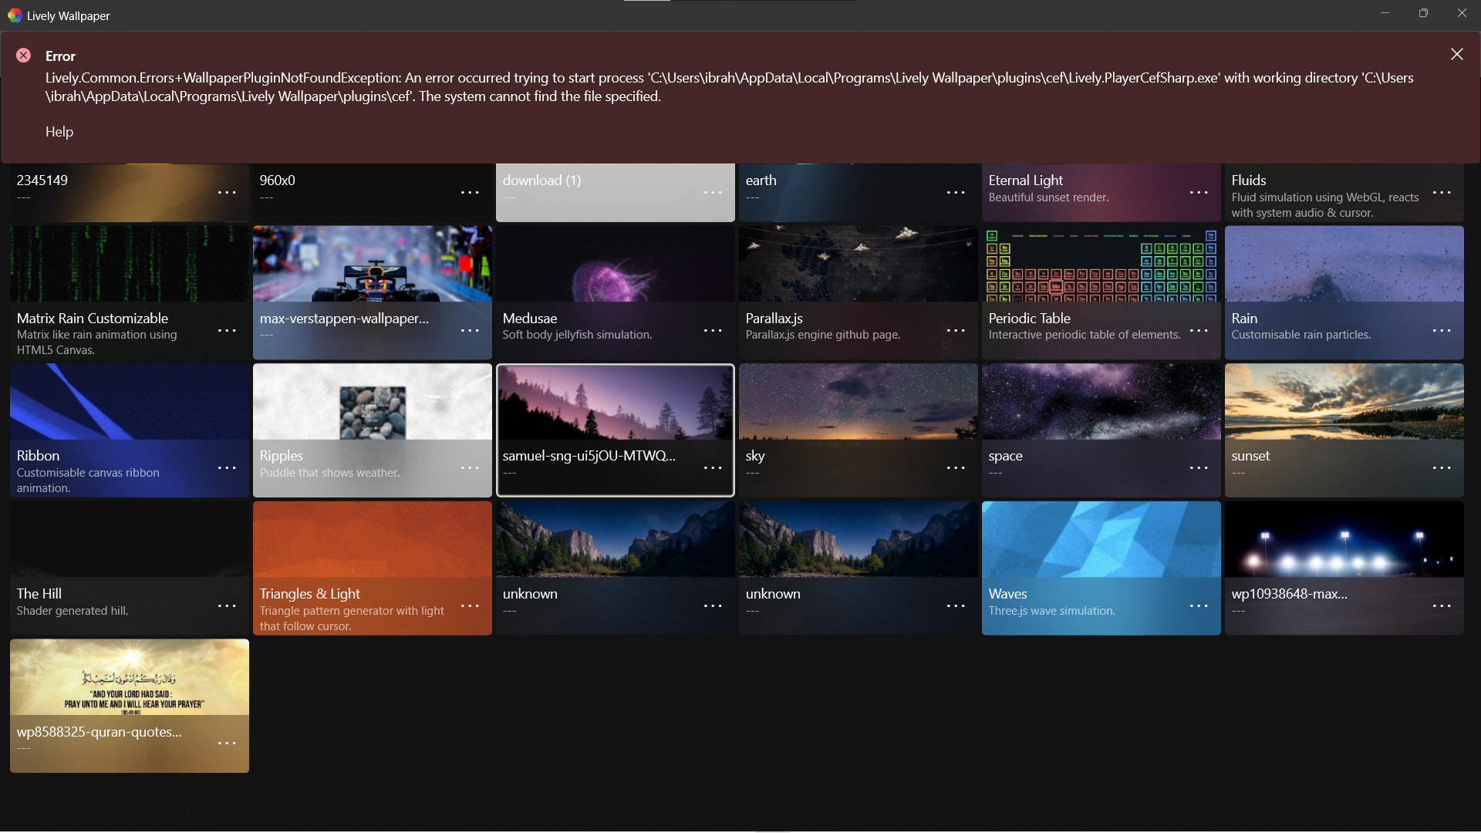Viewport: 1481px width, 833px height.
Task: Dismiss the error message with the X
Action: click(x=1456, y=54)
